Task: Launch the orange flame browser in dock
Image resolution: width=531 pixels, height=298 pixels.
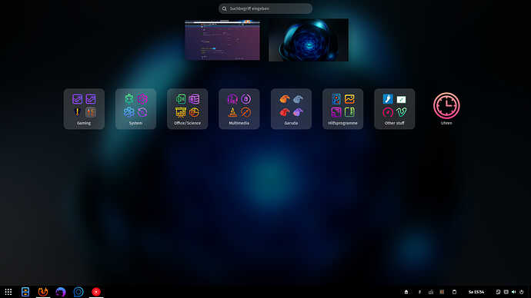Action: 43,292
